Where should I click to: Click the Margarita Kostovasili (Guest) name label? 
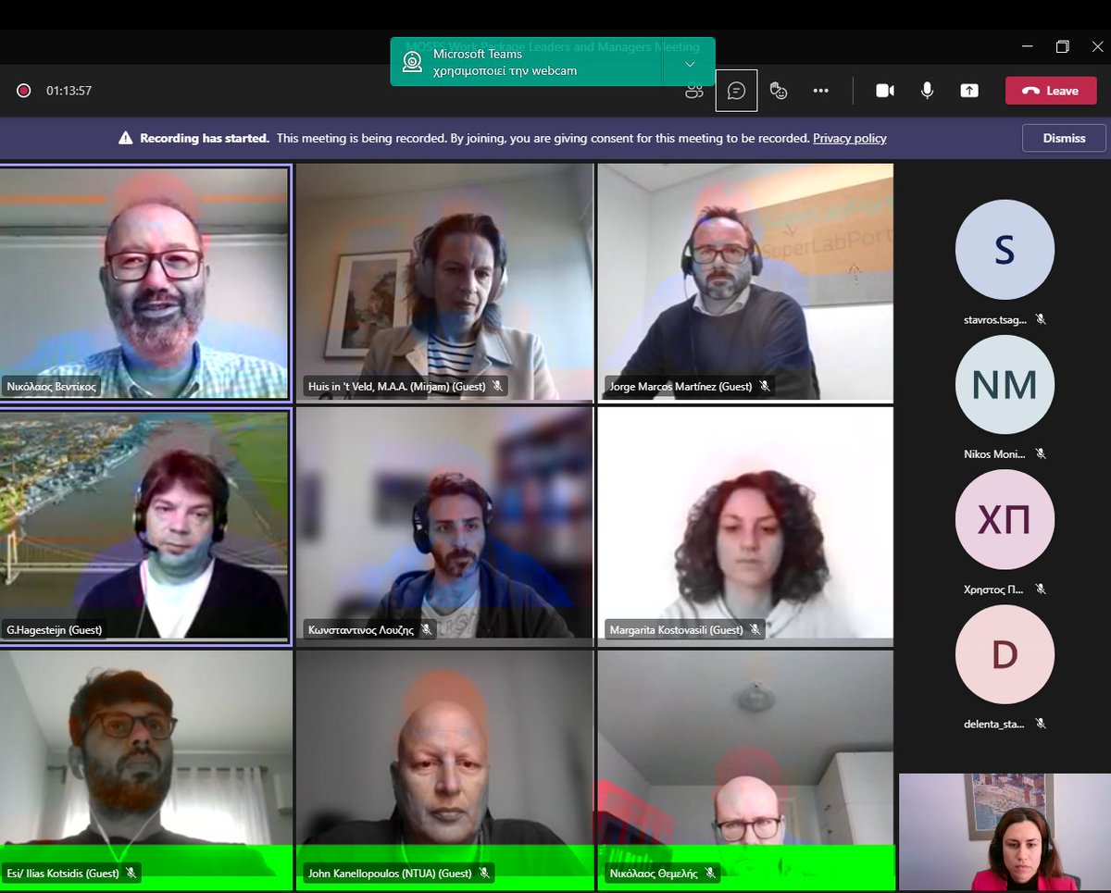(x=676, y=629)
